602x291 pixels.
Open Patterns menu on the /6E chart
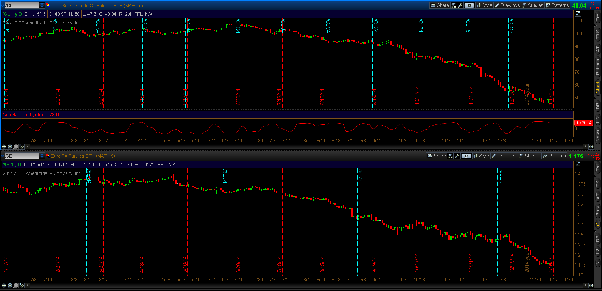click(554, 156)
